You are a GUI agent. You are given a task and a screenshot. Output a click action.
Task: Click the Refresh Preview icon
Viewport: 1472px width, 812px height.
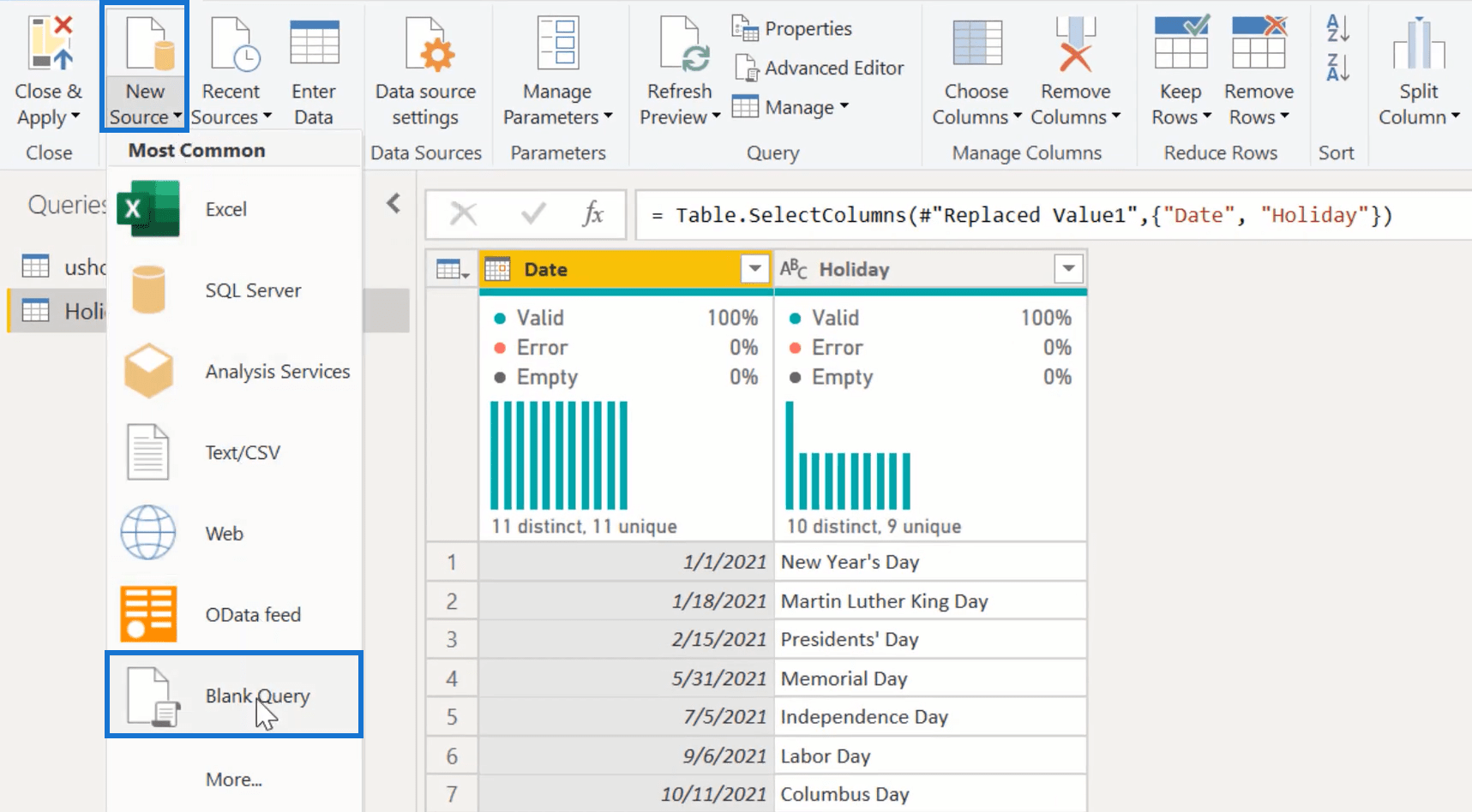pyautogui.click(x=684, y=43)
